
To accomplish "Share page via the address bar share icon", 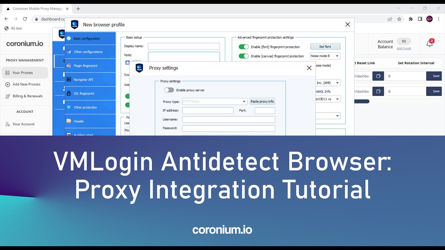I will (x=390, y=19).
